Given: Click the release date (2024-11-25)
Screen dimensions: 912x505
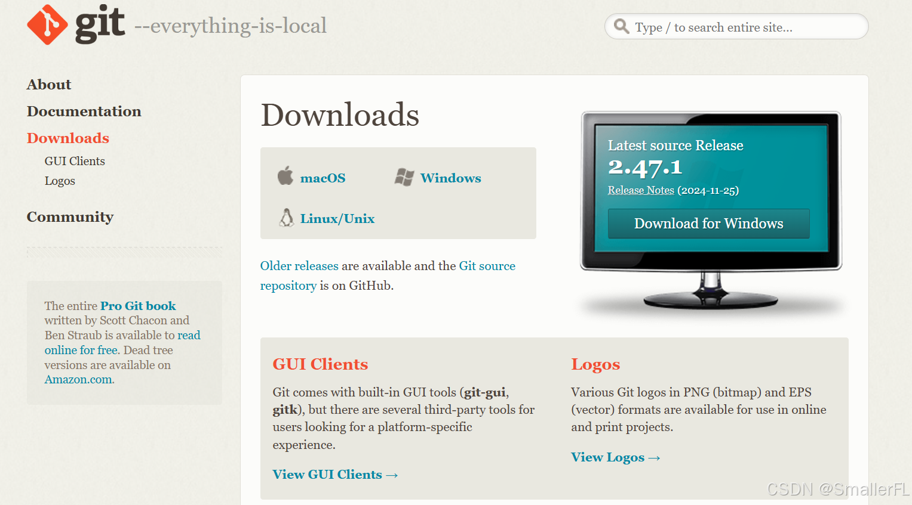Looking at the screenshot, I should (x=708, y=190).
